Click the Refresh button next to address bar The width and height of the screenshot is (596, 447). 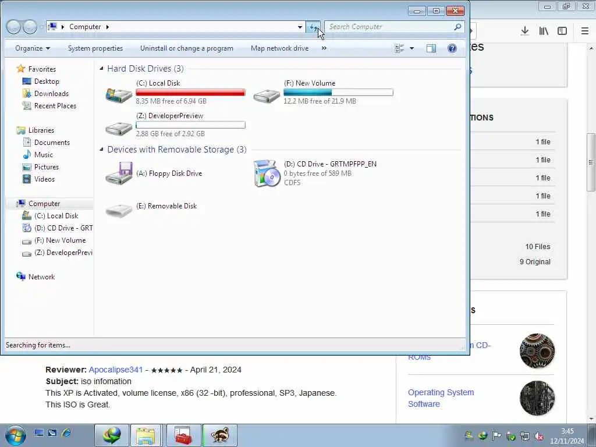point(313,27)
